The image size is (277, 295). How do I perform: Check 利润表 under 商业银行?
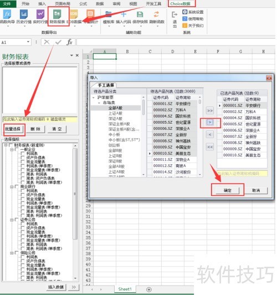23,191
